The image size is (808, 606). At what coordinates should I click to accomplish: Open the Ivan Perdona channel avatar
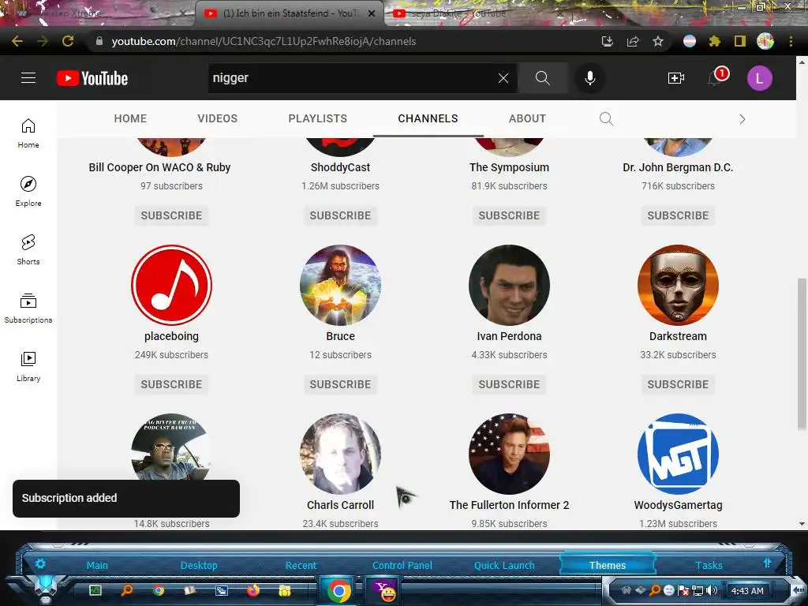click(509, 285)
